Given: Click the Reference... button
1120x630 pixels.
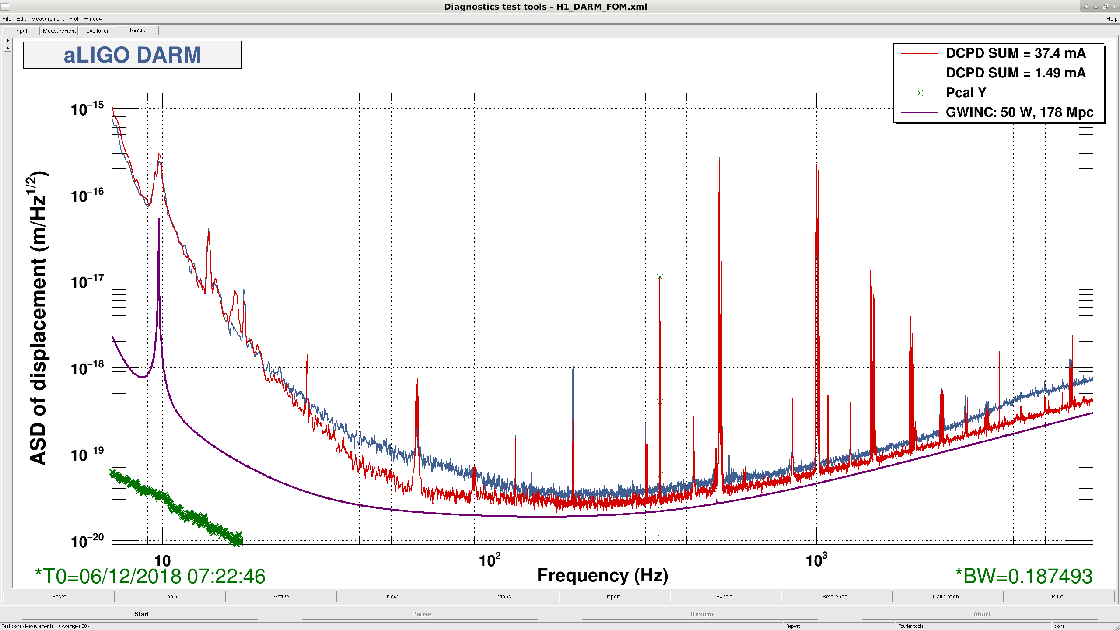Looking at the screenshot, I should coord(836,597).
